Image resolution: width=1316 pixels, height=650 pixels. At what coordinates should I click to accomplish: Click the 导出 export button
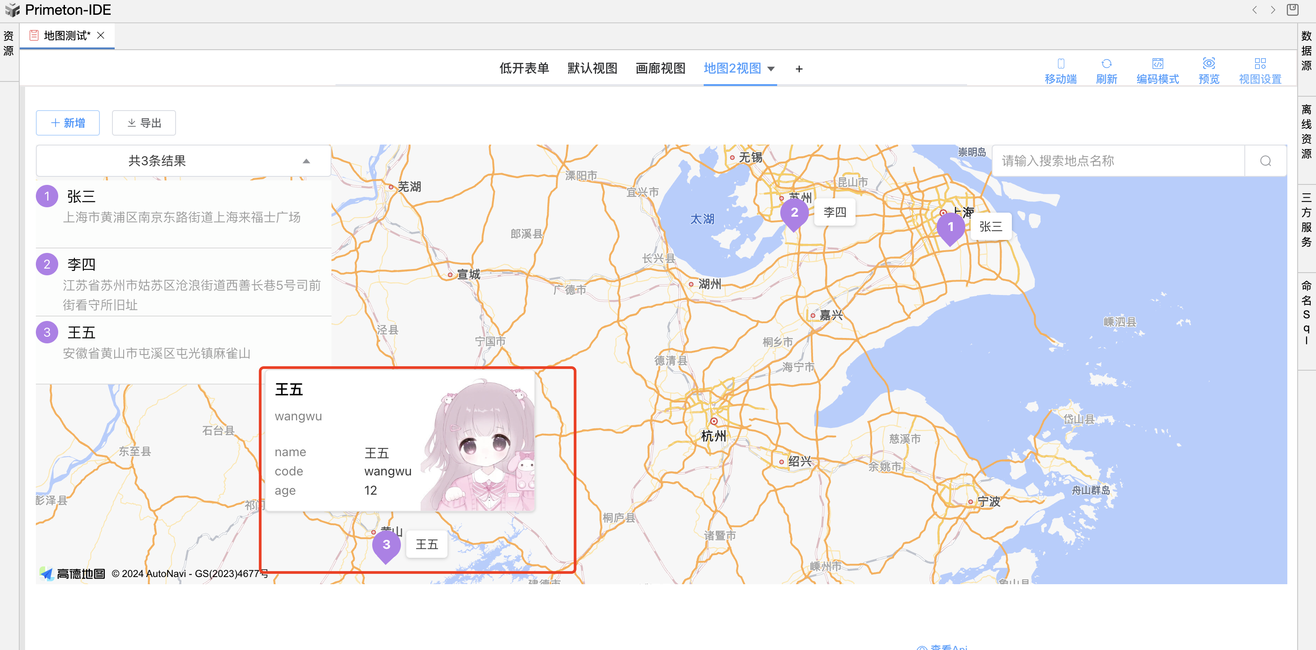pos(143,123)
